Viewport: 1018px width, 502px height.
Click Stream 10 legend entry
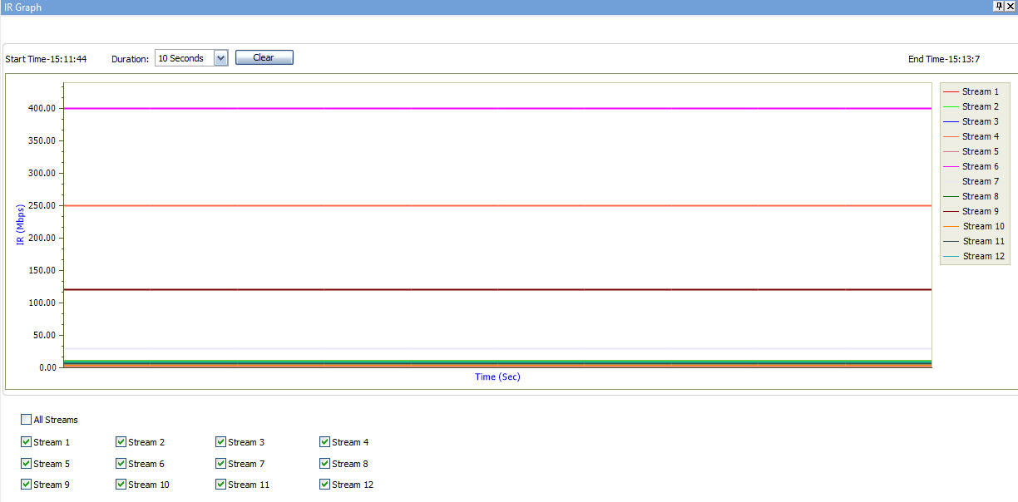(975, 226)
